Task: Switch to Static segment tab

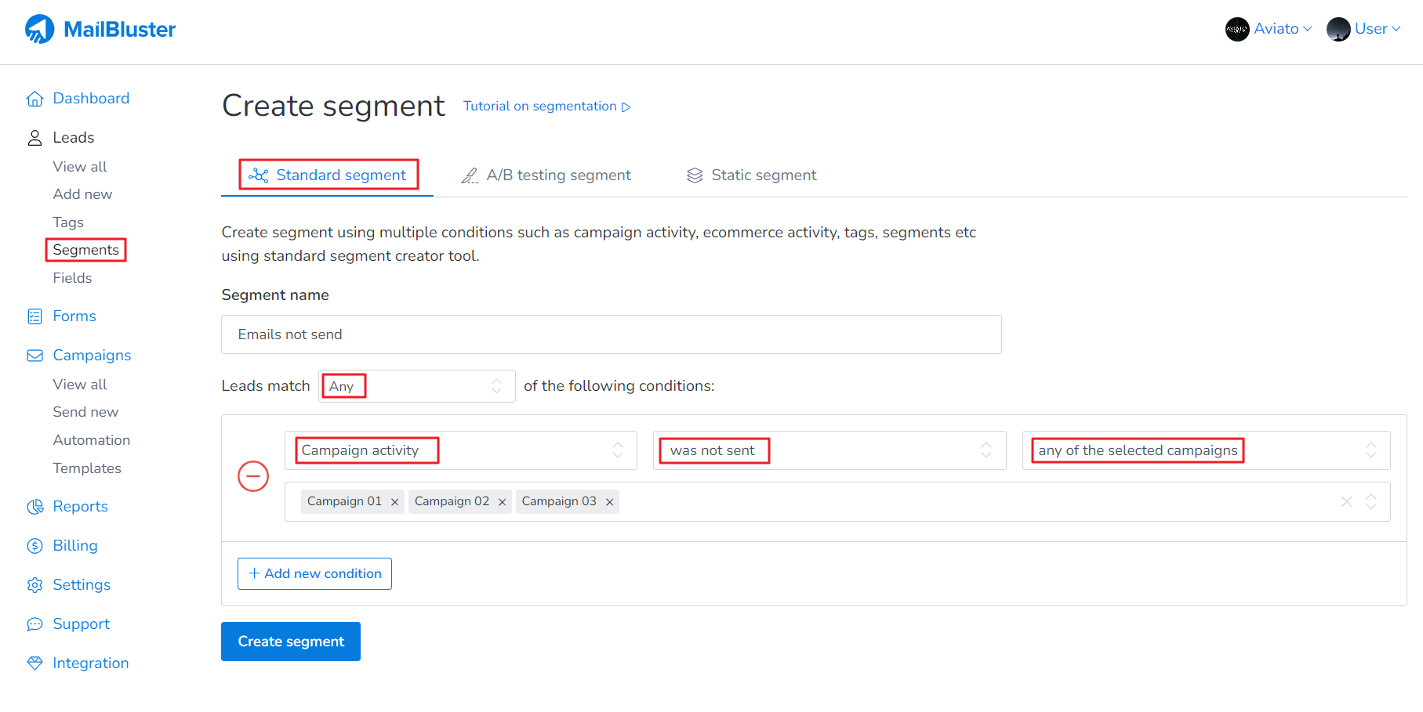Action: point(751,175)
